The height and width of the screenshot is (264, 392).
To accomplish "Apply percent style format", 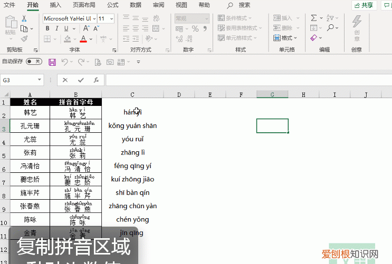I will pos(195,29).
